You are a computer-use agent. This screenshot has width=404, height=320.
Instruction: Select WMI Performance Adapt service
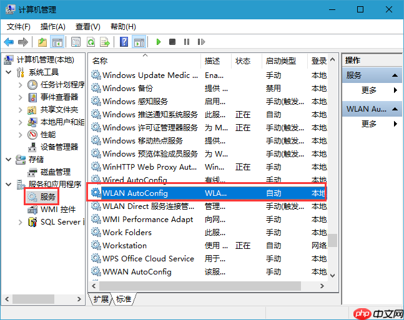[209, 220]
